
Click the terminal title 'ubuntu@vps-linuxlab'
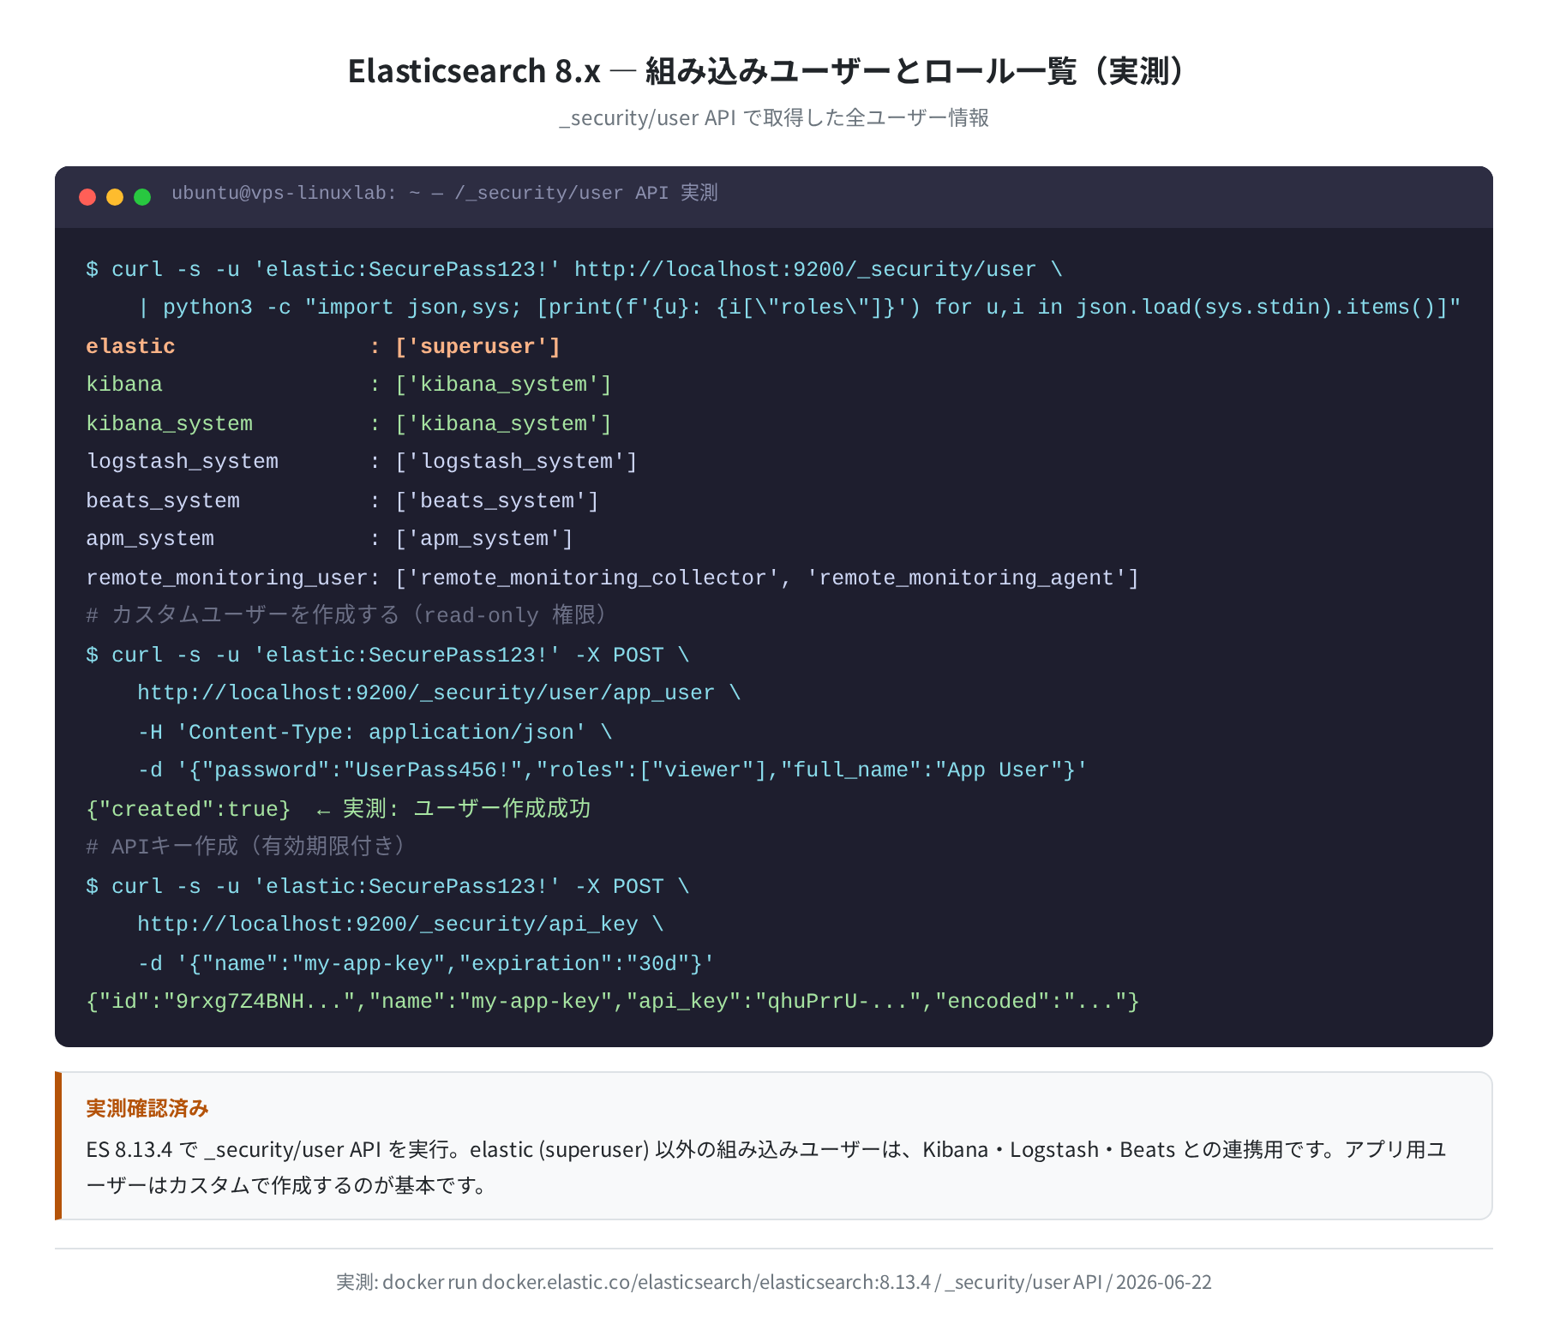[279, 193]
